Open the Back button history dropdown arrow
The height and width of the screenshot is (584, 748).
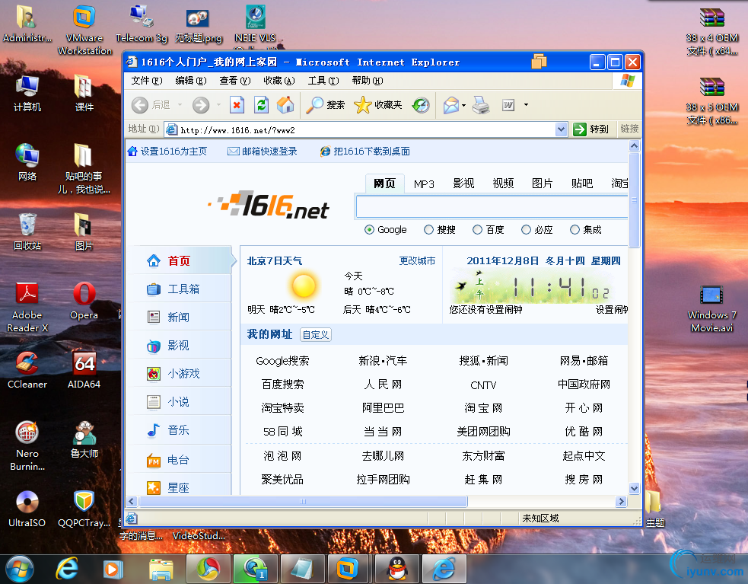[180, 105]
